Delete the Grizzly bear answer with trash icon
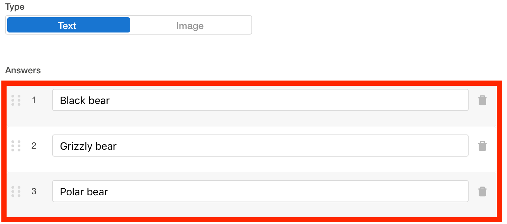 click(x=482, y=146)
